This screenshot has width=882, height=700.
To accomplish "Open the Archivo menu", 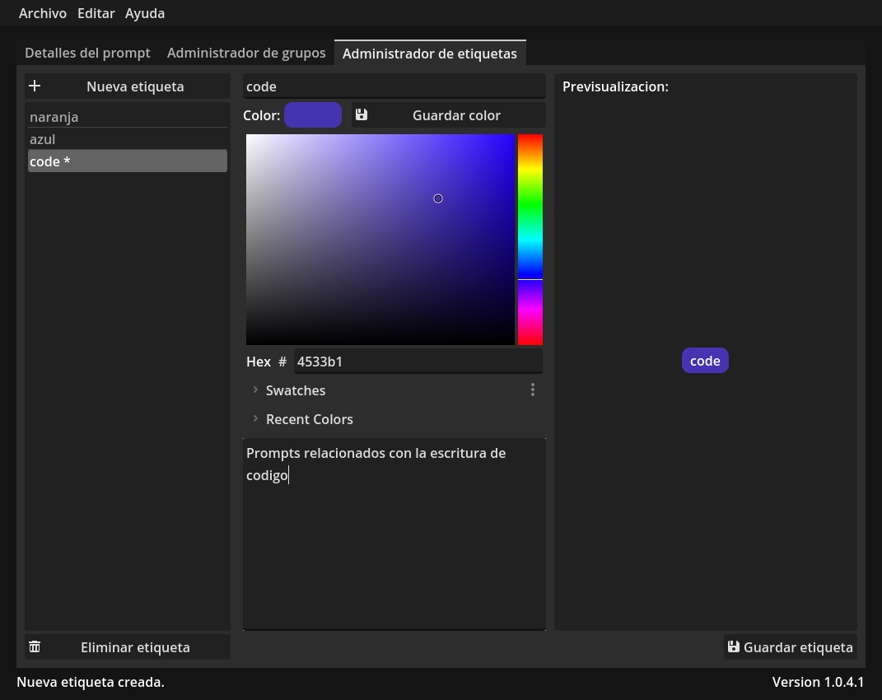I will tap(43, 13).
